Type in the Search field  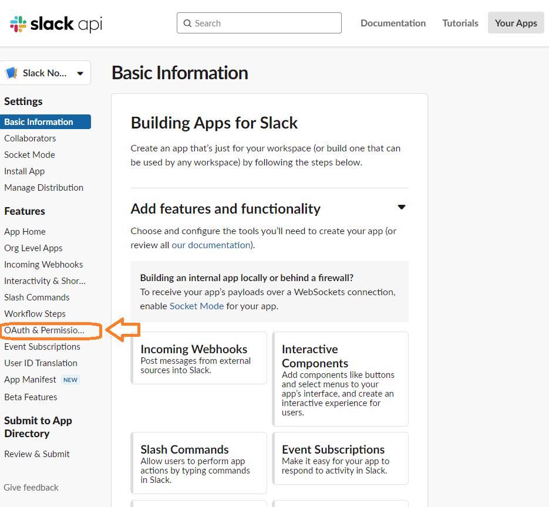click(x=264, y=23)
